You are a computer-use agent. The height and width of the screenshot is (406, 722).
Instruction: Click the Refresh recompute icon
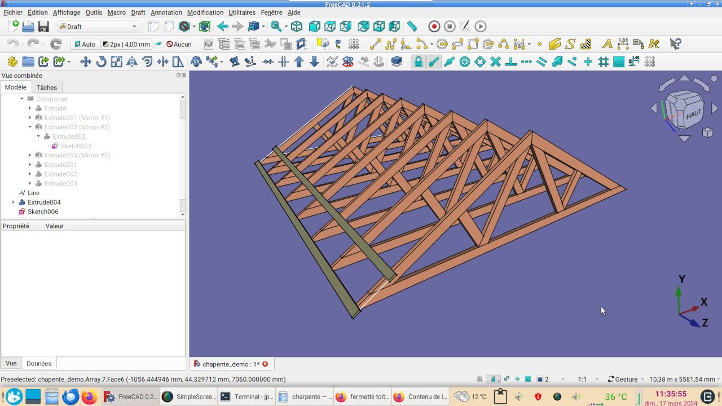pos(55,44)
